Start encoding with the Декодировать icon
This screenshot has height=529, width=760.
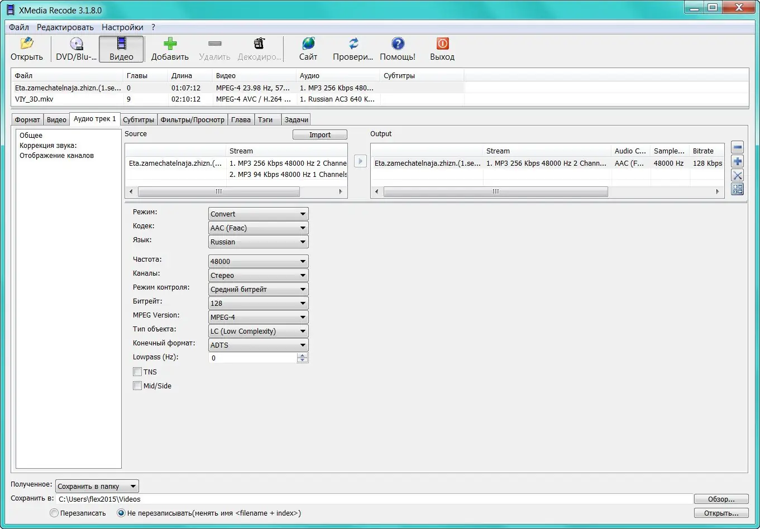(x=259, y=44)
